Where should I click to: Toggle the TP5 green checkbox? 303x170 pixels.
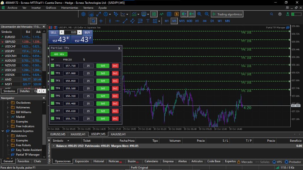tap(53, 96)
